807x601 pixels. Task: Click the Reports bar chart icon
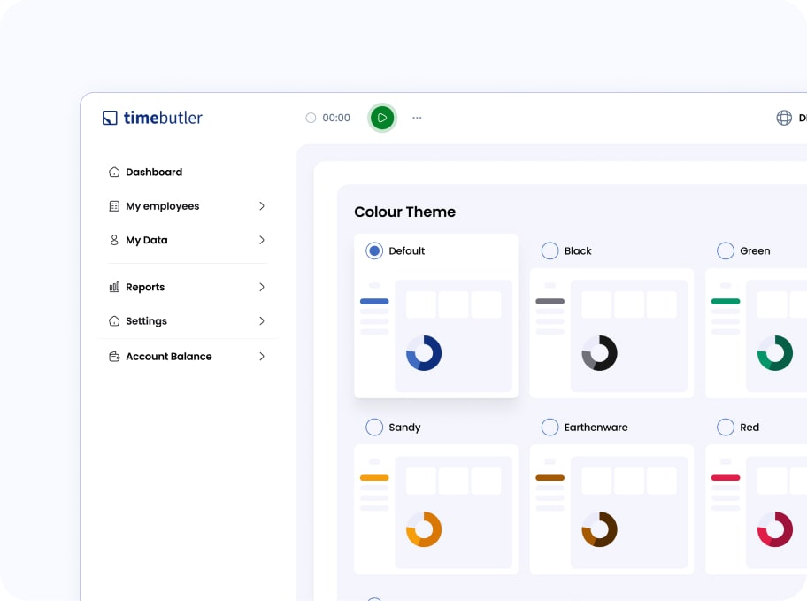tap(114, 287)
